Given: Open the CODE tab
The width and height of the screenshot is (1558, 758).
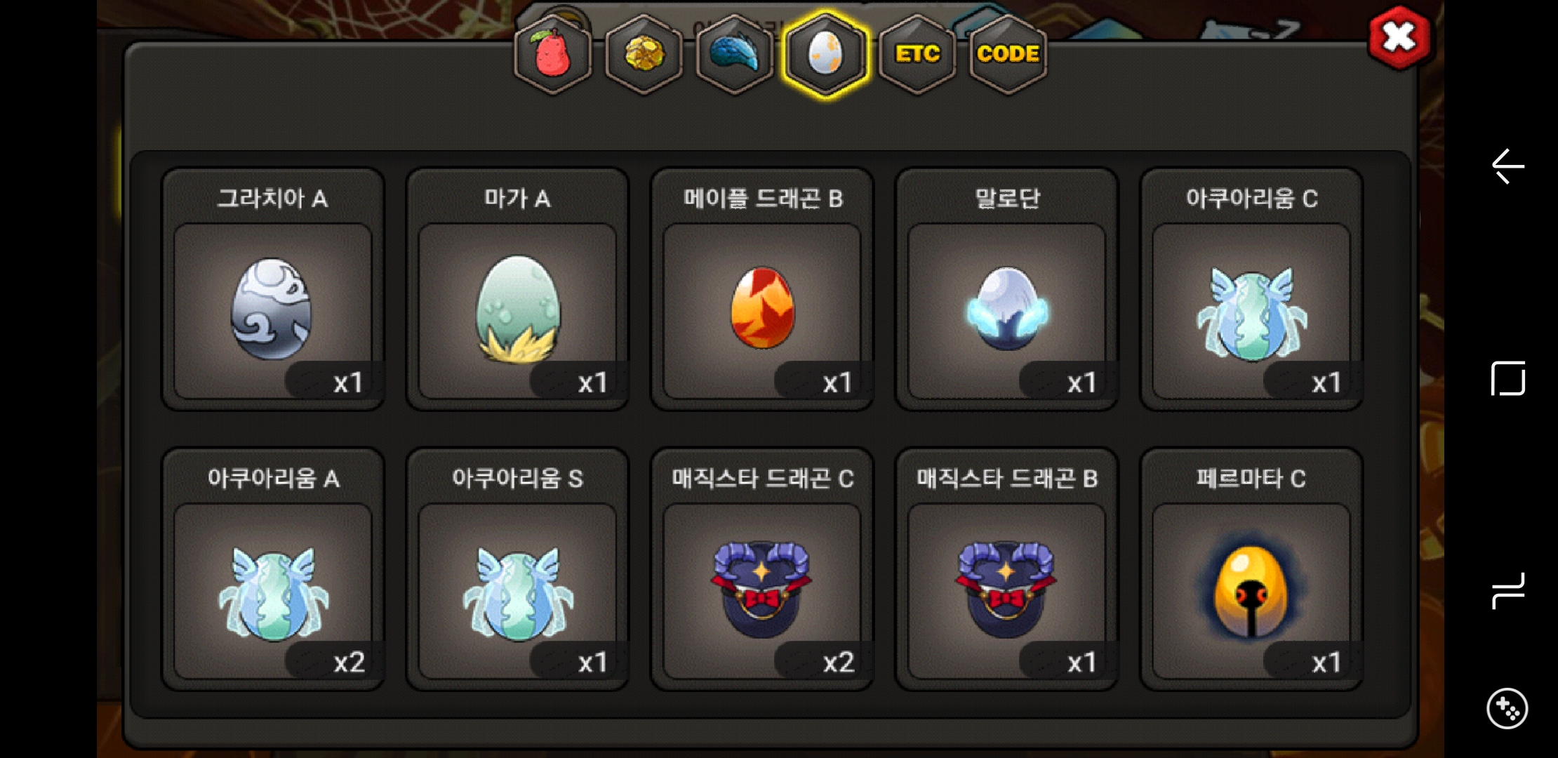Looking at the screenshot, I should 1008,54.
